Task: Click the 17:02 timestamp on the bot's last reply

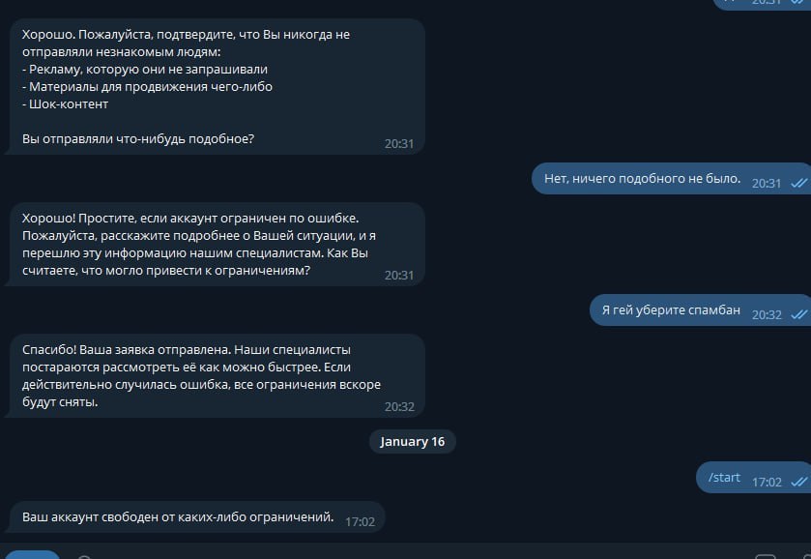Action: click(360, 521)
